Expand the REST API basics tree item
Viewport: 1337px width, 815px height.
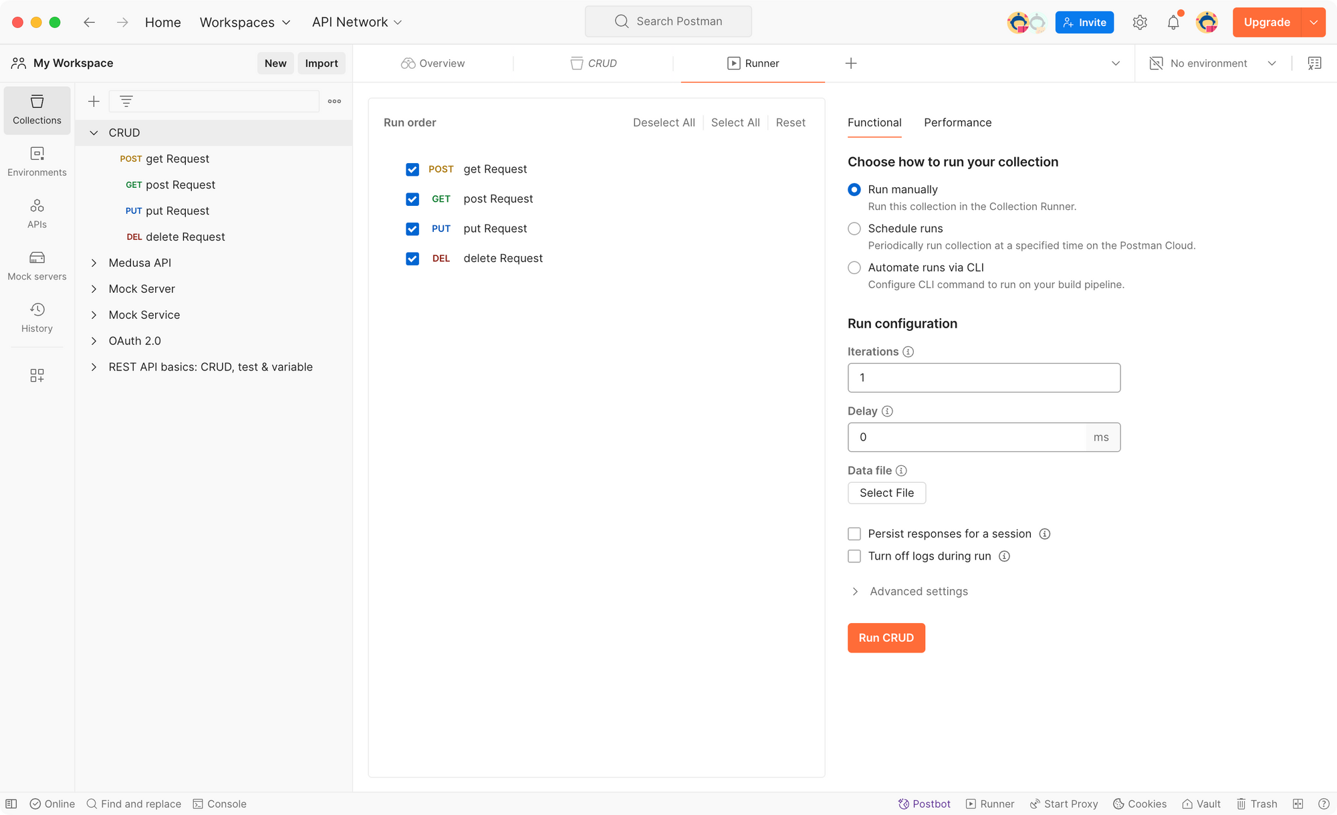(94, 367)
